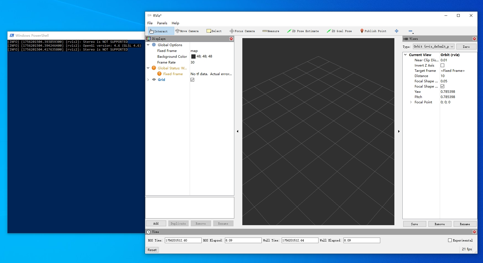This screenshot has width=483, height=263.
Task: Toggle the Experimental checkbox
Action: click(450, 240)
